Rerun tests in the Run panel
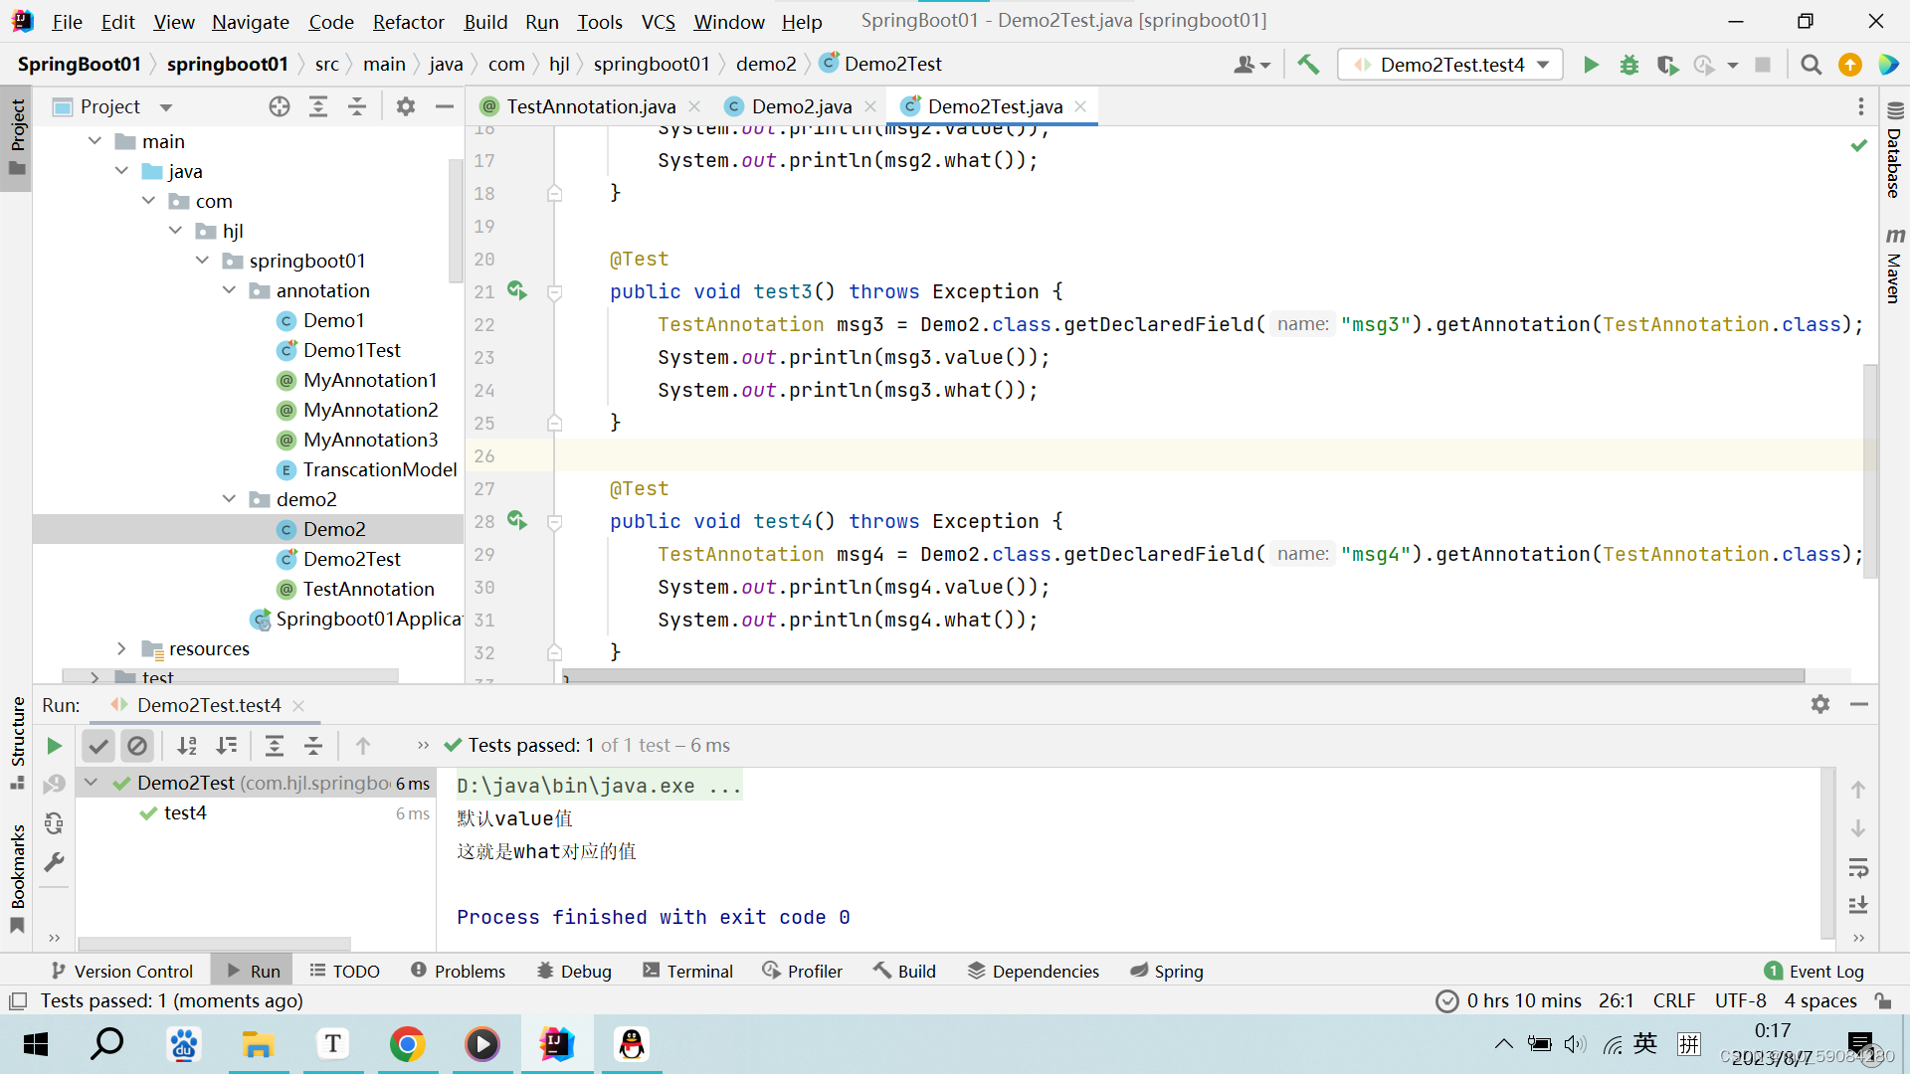The image size is (1910, 1074). pos(54,745)
